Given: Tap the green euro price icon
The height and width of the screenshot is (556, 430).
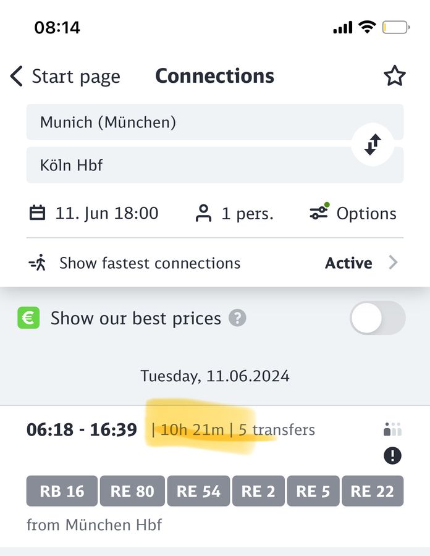Looking at the screenshot, I should tap(28, 318).
